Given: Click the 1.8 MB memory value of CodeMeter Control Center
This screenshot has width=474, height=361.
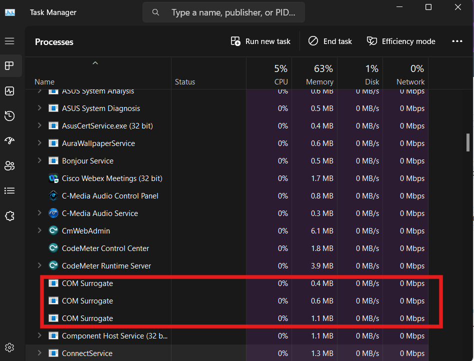Looking at the screenshot, I should pos(322,248).
